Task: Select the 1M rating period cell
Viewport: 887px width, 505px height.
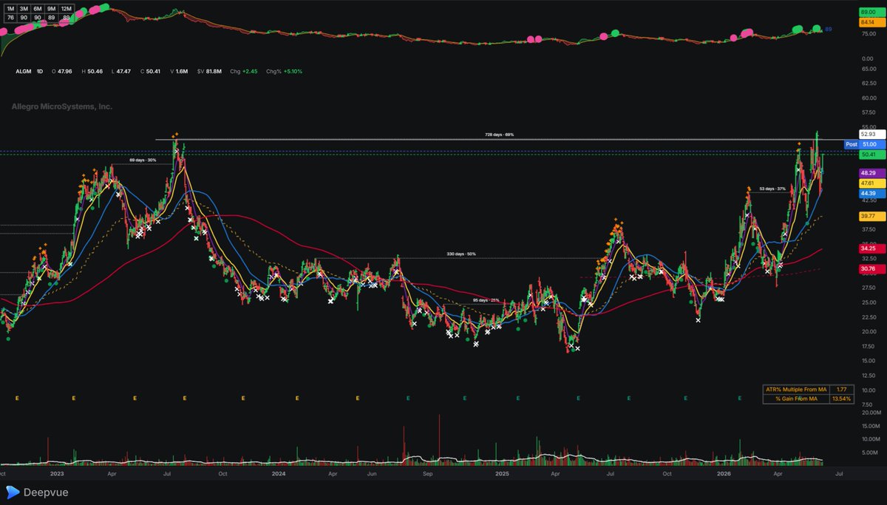Action: [10, 7]
